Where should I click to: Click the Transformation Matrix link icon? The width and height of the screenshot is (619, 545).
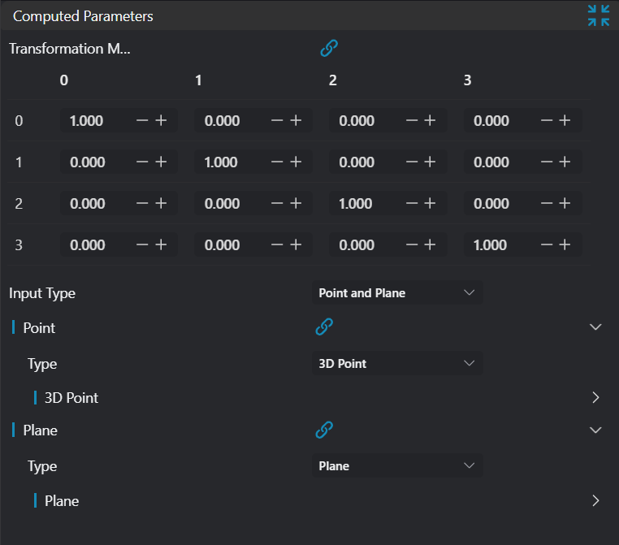pos(328,49)
